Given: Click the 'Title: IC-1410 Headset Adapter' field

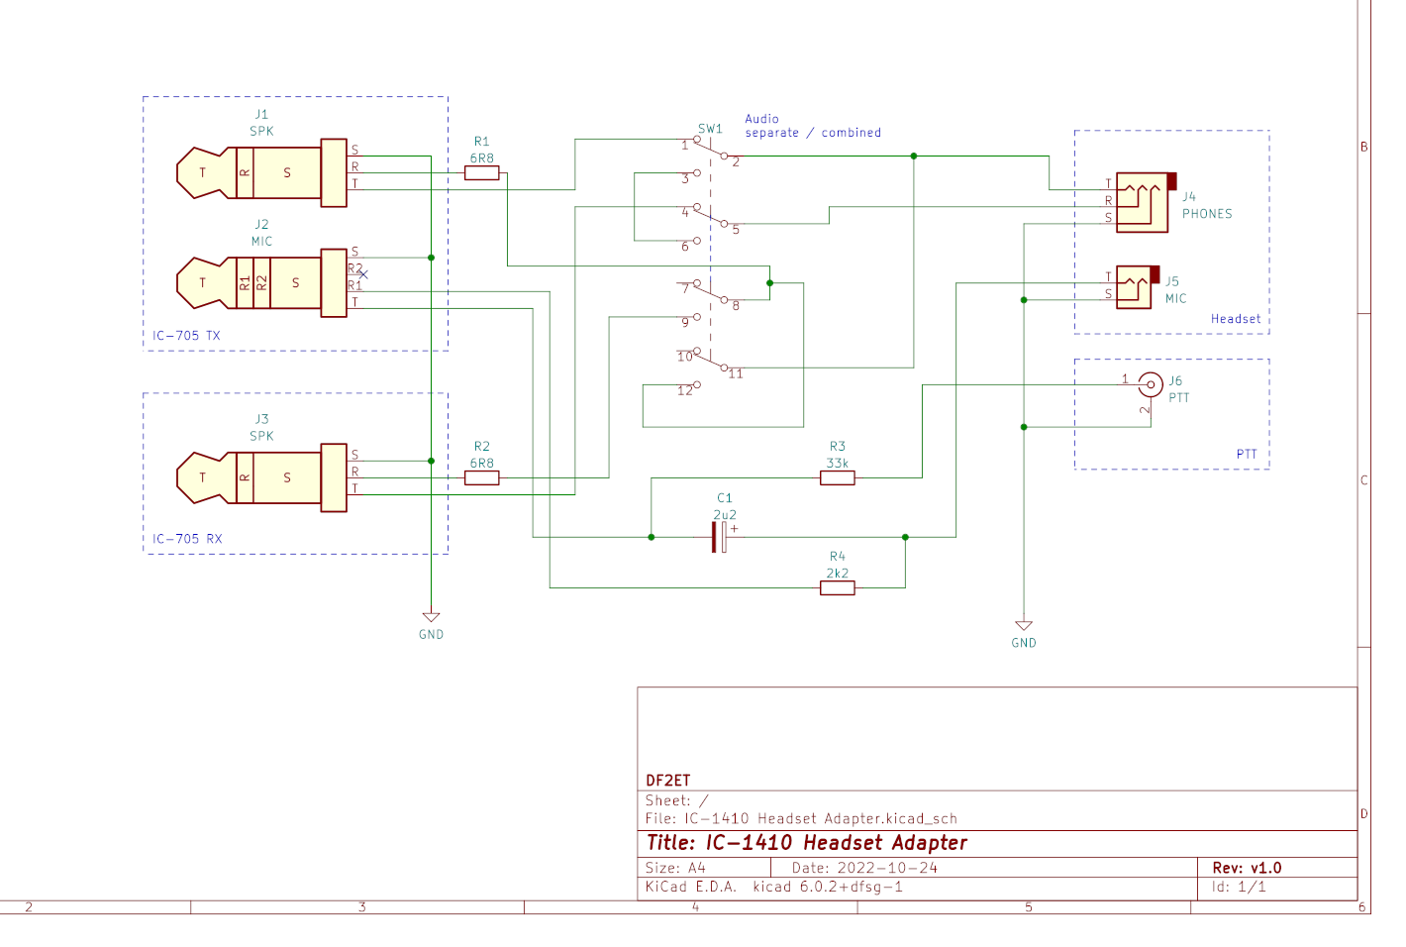Looking at the screenshot, I should [x=807, y=843].
